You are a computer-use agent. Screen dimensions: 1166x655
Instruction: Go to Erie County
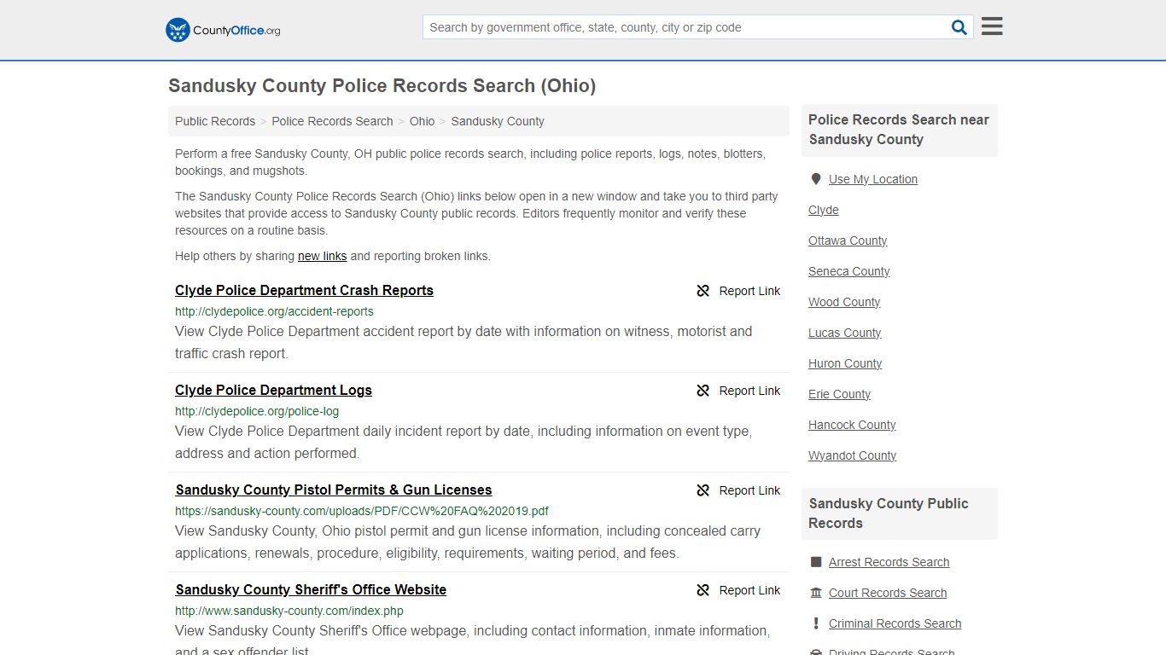[840, 394]
